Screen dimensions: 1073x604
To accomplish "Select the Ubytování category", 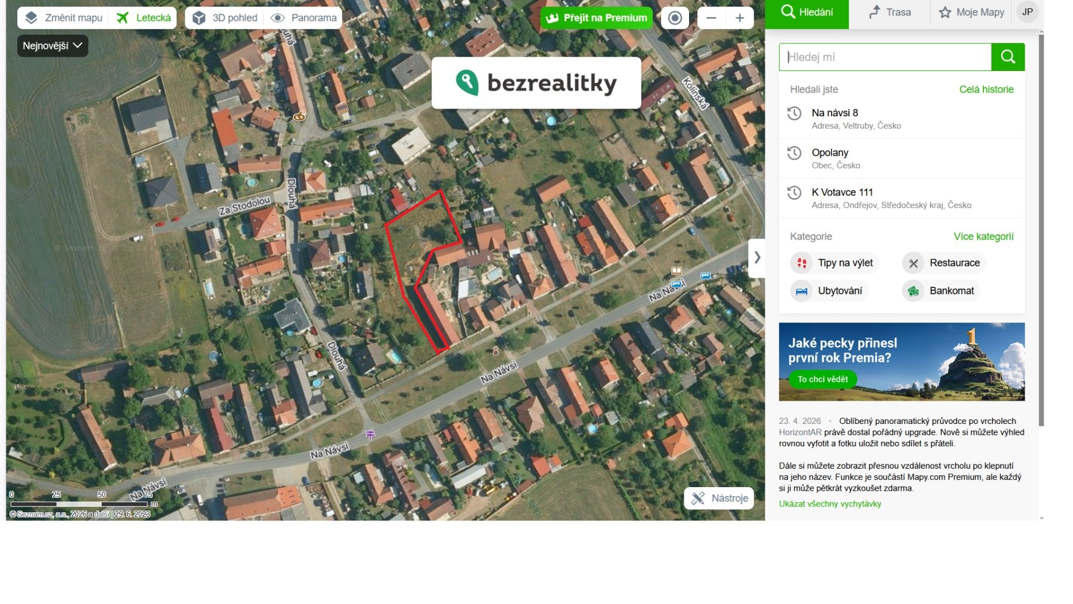I will pos(830,291).
